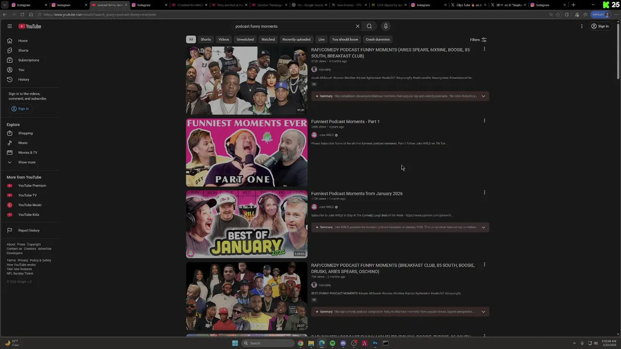Expand summary of Aries Spears 6ix9ine video
Viewport: 621px width, 349px height.
tap(483, 96)
